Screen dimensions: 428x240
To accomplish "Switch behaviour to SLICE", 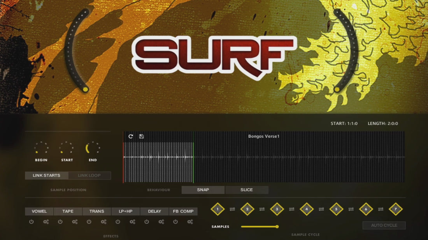I will pyautogui.click(x=247, y=190).
